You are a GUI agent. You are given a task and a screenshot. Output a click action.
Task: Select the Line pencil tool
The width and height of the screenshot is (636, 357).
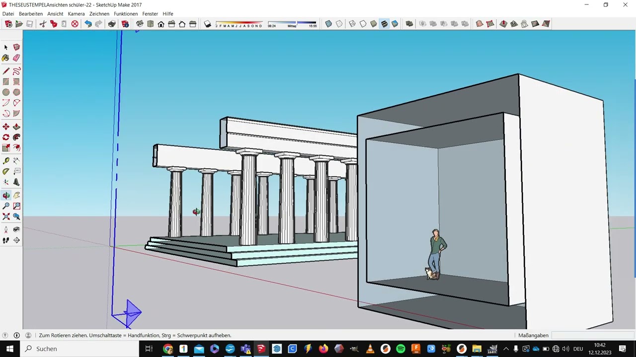point(6,71)
